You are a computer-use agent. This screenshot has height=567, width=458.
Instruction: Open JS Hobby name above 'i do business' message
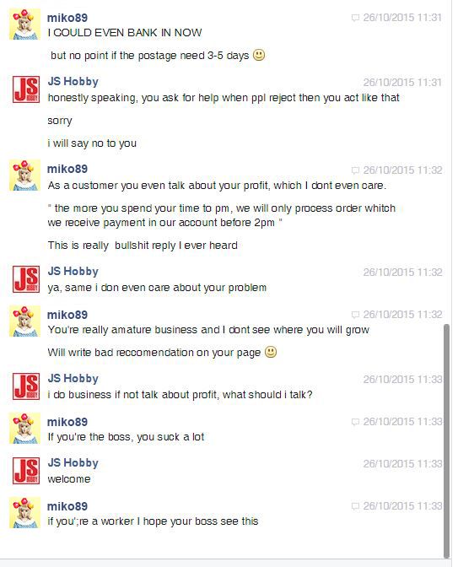73,378
